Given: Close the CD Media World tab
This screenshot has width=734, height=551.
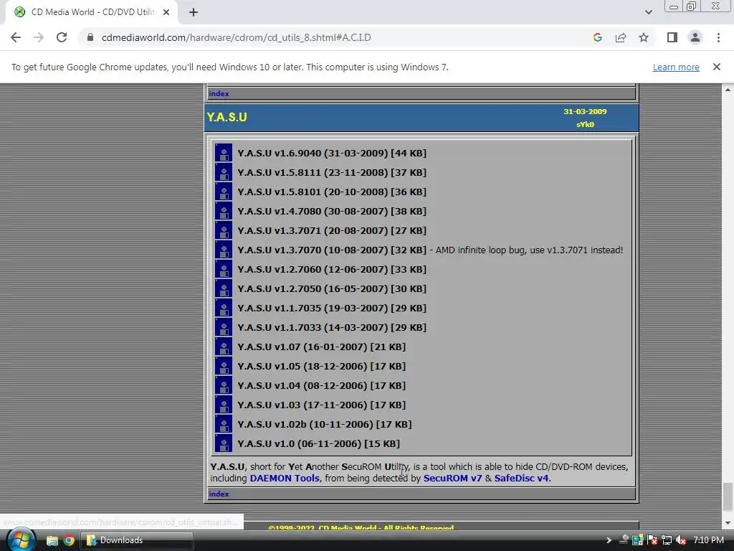Looking at the screenshot, I should (x=166, y=12).
